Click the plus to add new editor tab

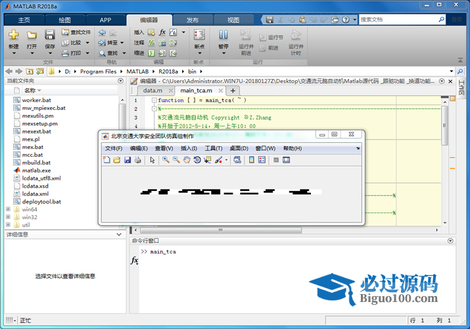click(233, 91)
